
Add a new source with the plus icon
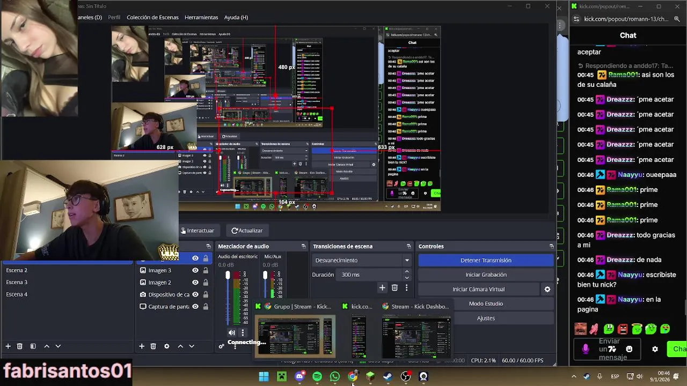pyautogui.click(x=142, y=346)
